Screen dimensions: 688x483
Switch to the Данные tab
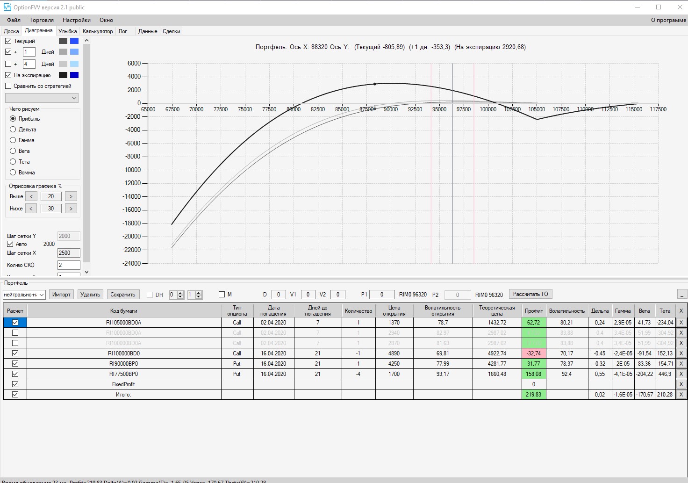click(148, 31)
